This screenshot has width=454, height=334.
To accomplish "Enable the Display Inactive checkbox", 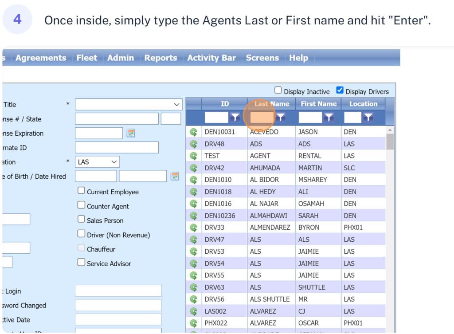I will coord(278,90).
